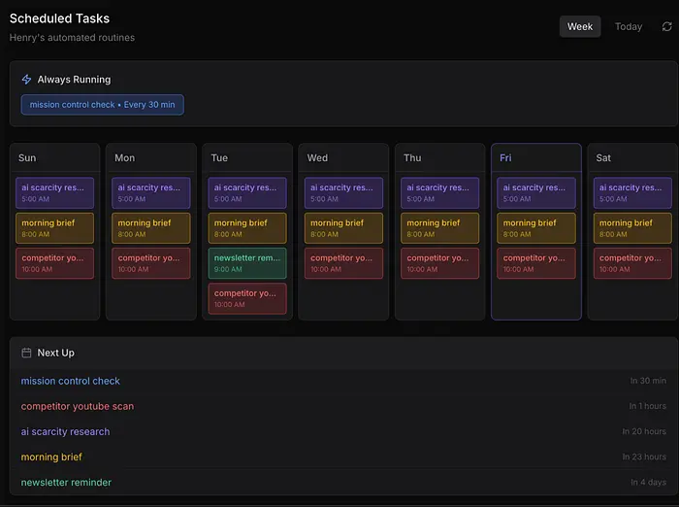The width and height of the screenshot is (679, 507).
Task: Select Friday's competitor youtube scan task
Action: [x=536, y=263]
